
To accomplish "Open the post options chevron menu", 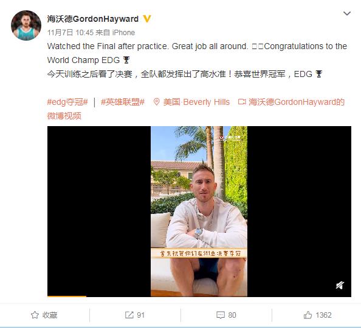I will 347,13.
